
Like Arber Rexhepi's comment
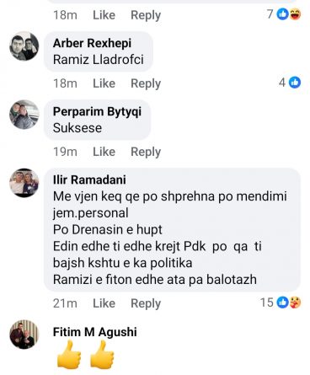[x=104, y=83]
